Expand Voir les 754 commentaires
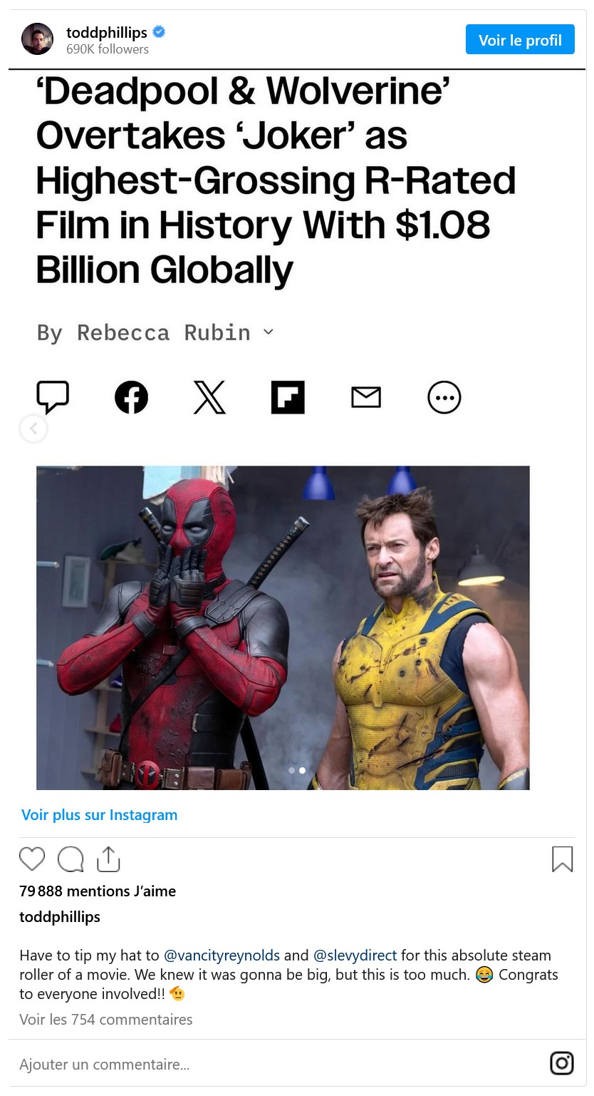This screenshot has height=1096, width=594. pyautogui.click(x=106, y=1020)
